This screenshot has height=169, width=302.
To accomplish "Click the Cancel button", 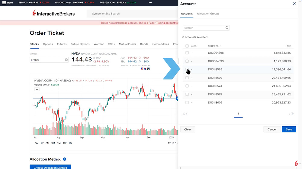I will 272,129.
